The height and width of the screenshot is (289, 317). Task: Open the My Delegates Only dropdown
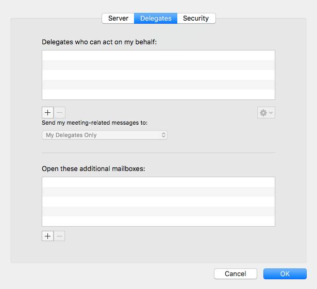point(105,135)
